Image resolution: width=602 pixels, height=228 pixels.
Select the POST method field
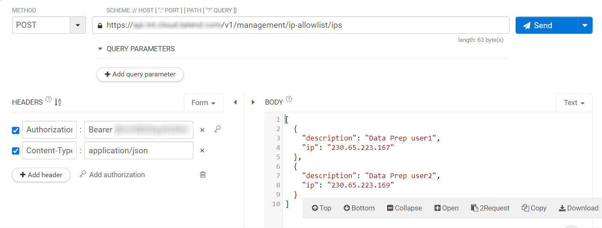click(41, 25)
